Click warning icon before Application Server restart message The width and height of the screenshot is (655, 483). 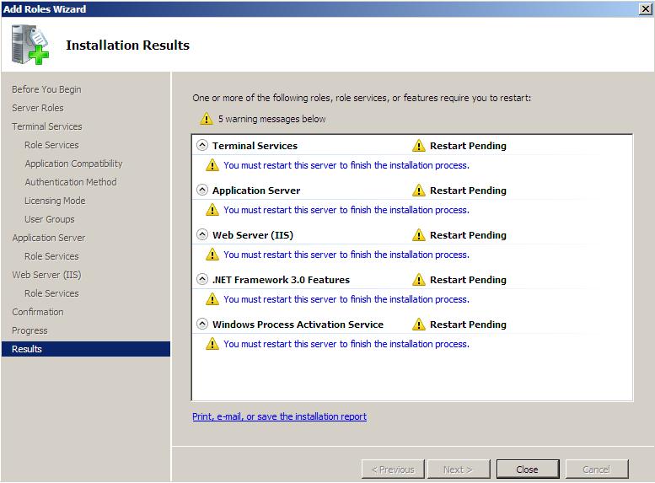(212, 210)
